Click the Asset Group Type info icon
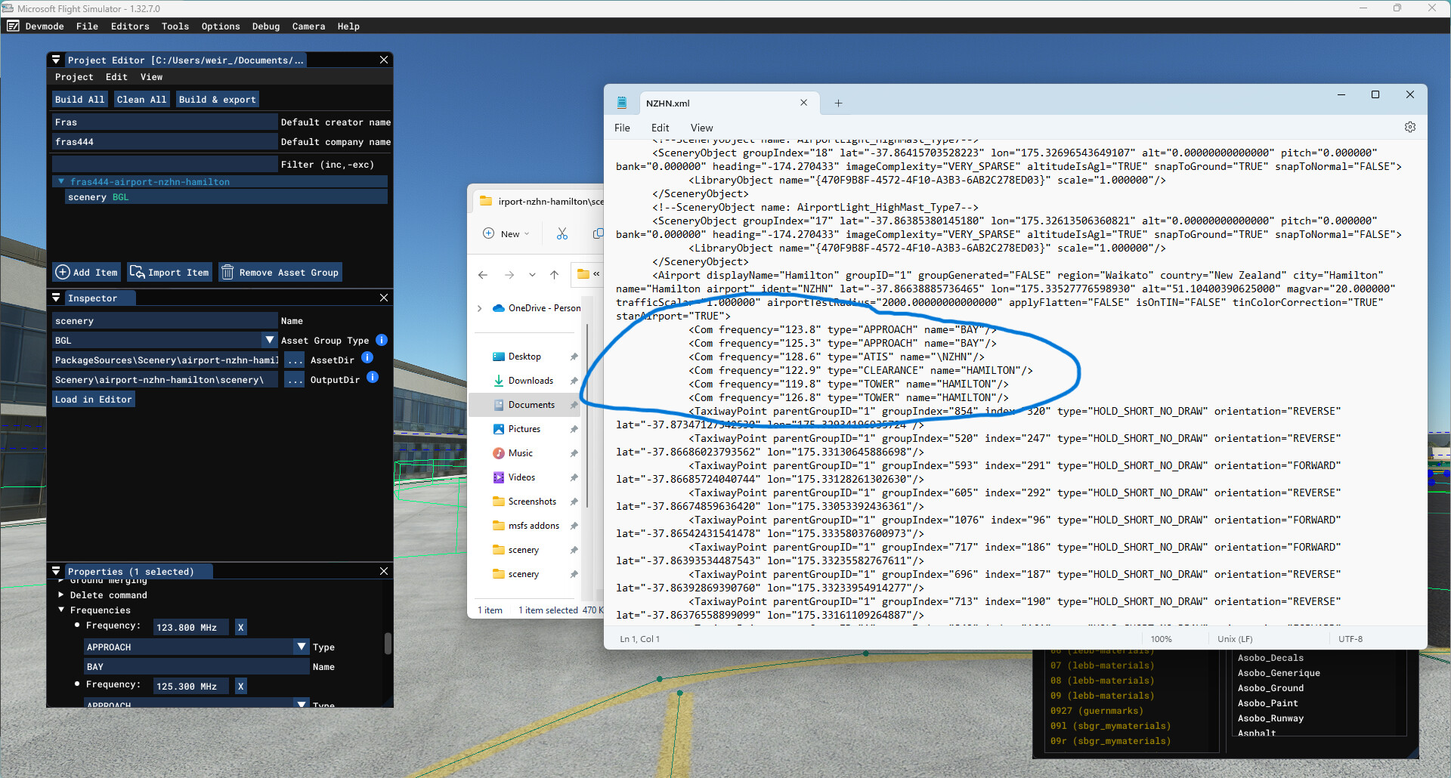Image resolution: width=1451 pixels, height=778 pixels. pyautogui.click(x=382, y=340)
